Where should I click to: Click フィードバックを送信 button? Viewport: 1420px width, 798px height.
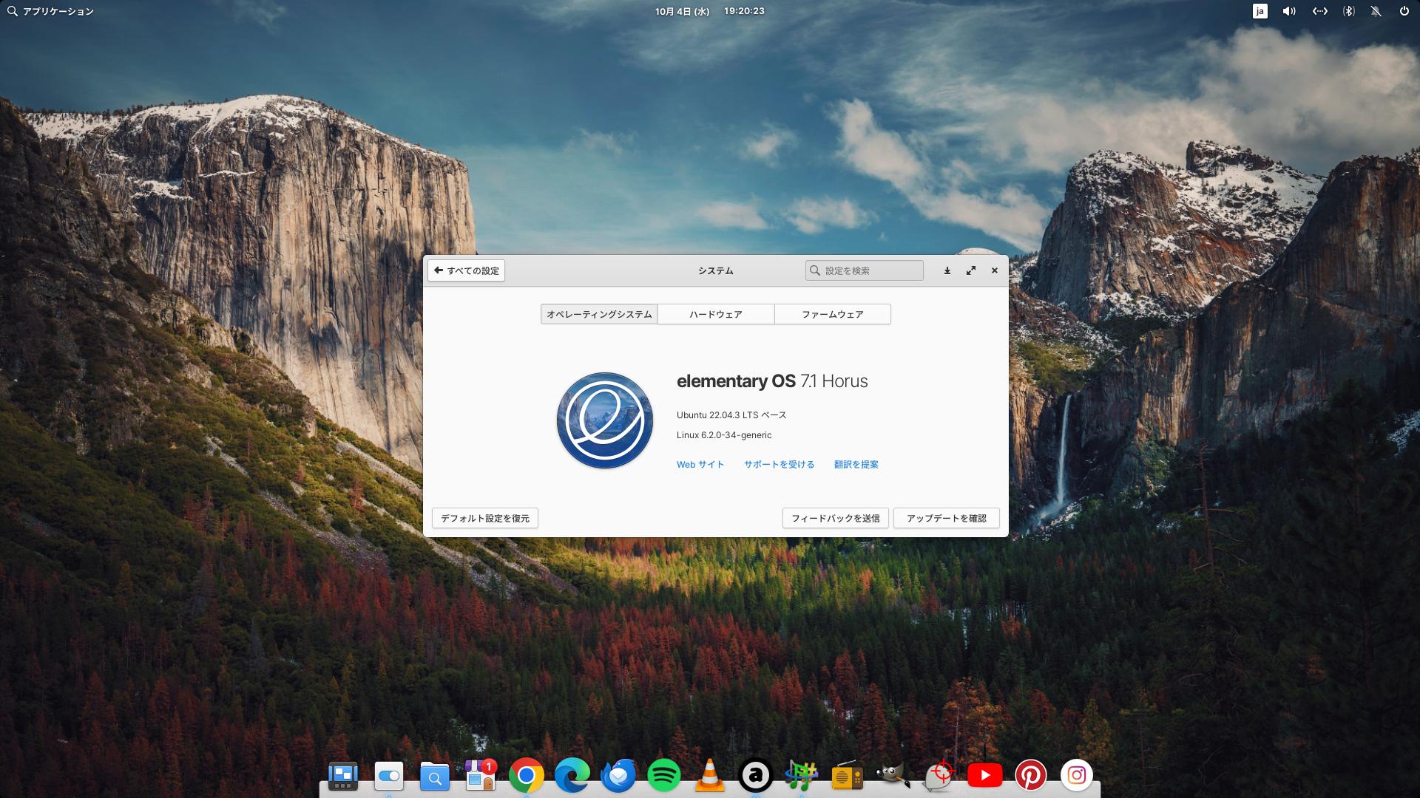pyautogui.click(x=836, y=518)
